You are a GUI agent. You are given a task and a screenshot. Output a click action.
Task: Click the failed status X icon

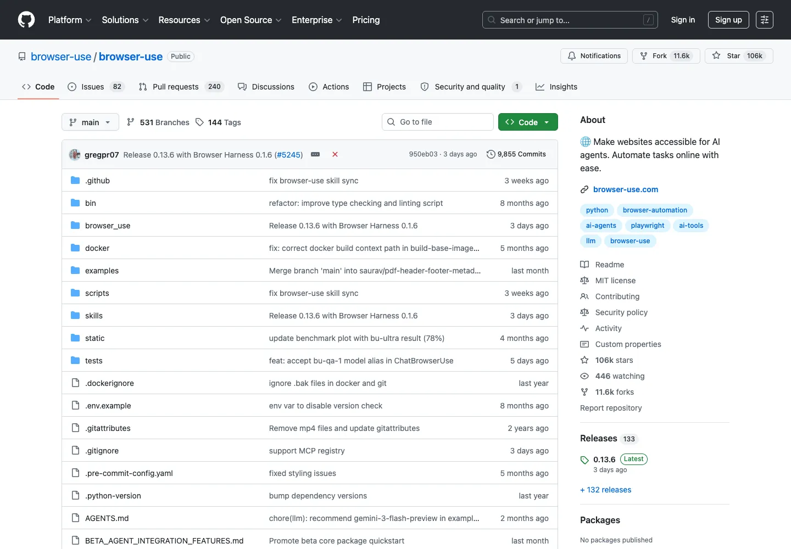tap(335, 154)
